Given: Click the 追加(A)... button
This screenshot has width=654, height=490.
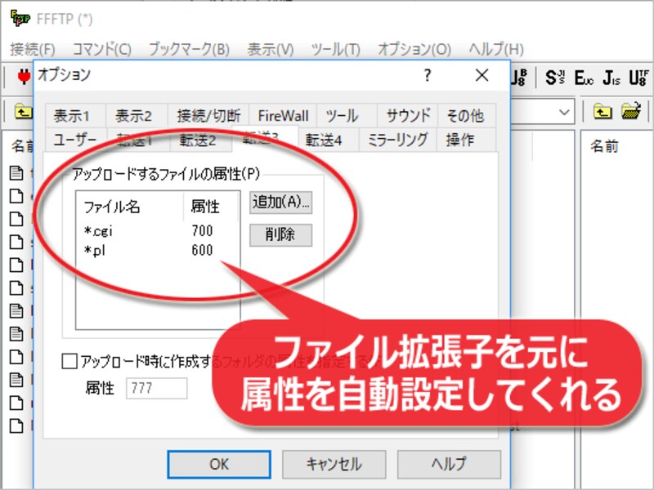Looking at the screenshot, I should [x=280, y=203].
